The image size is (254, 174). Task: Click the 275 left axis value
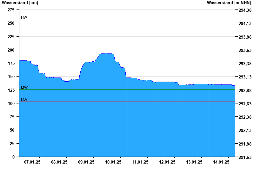(x=11, y=10)
